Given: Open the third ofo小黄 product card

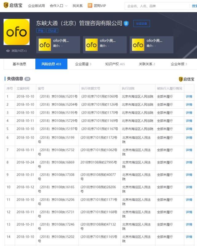Looking at the screenshot, I should tap(152, 45).
